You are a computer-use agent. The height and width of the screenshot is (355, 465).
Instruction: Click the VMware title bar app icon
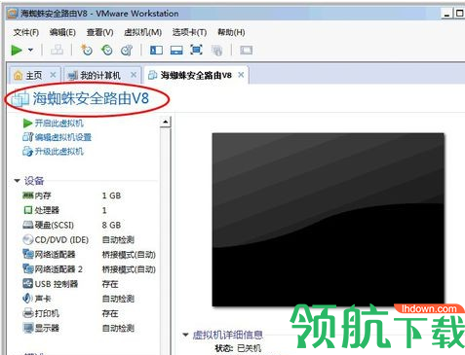tap(12, 14)
